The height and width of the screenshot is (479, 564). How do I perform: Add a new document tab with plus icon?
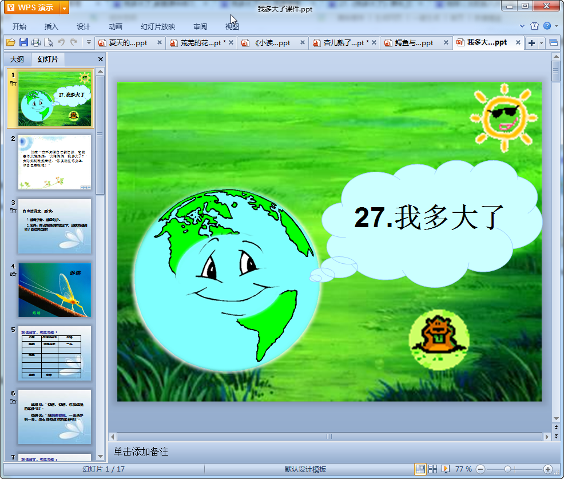click(x=531, y=43)
